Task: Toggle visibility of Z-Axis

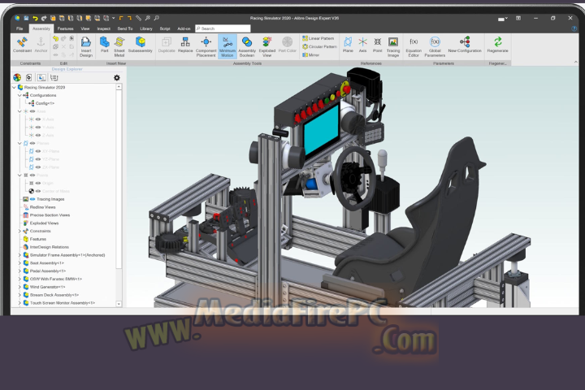Action: [38, 135]
